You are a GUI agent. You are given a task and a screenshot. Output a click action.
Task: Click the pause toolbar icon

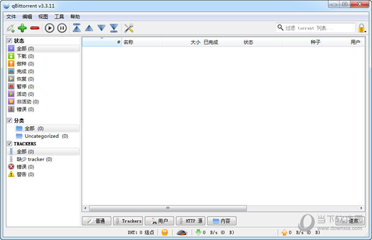click(62, 28)
